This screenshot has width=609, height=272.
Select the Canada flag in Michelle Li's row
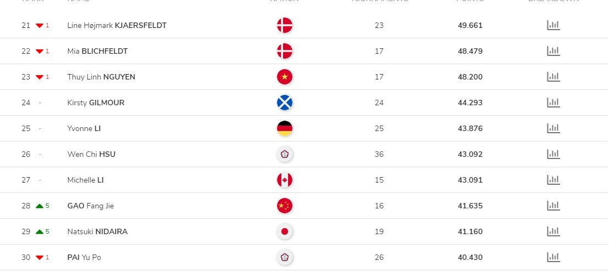pyautogui.click(x=285, y=180)
